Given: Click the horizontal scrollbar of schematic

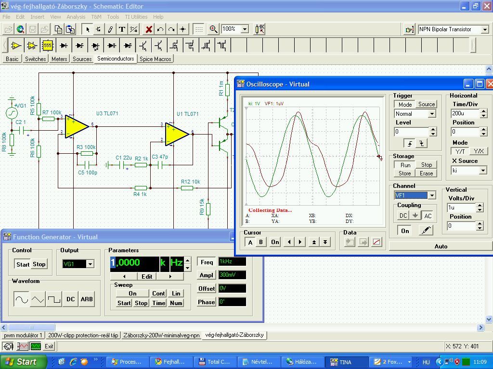Looking at the screenshot, I should (x=242, y=327).
